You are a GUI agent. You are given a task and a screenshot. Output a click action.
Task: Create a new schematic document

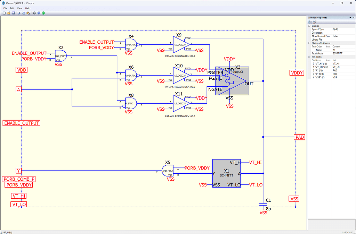click(5, 13)
